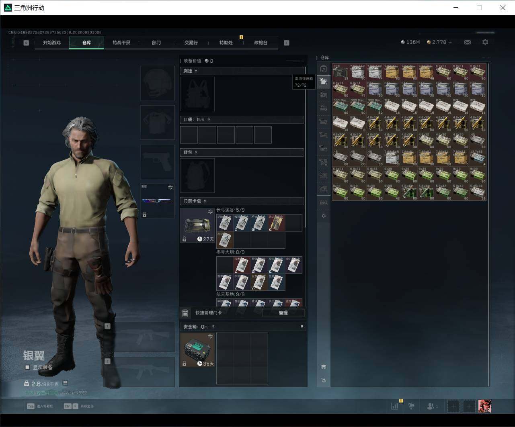
Task: Toggle the 显示装备 checkbox
Action: pyautogui.click(x=27, y=367)
